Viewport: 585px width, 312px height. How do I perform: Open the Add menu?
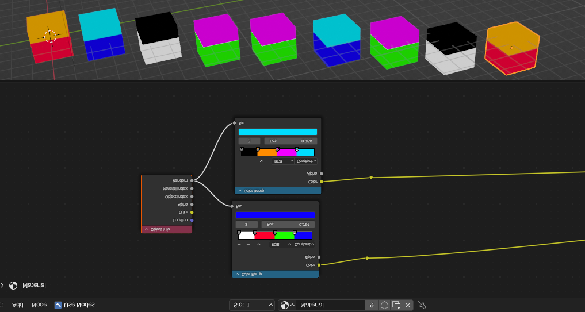point(17,305)
